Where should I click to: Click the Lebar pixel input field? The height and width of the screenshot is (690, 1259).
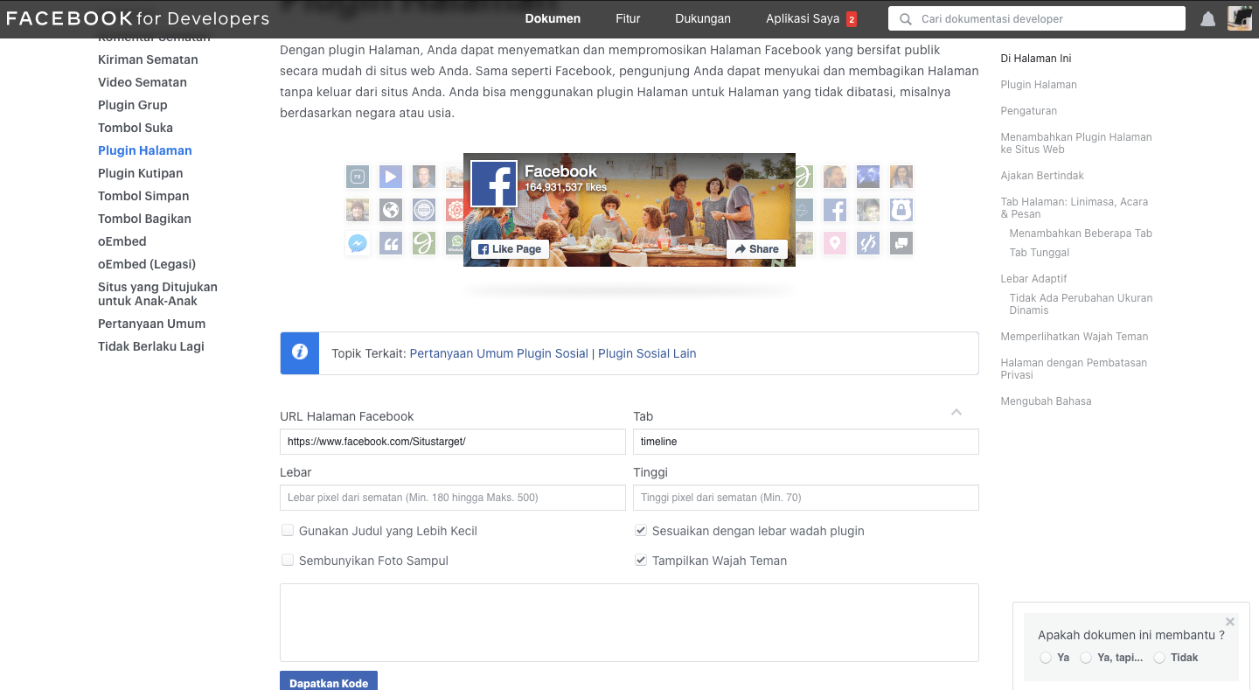click(x=453, y=498)
